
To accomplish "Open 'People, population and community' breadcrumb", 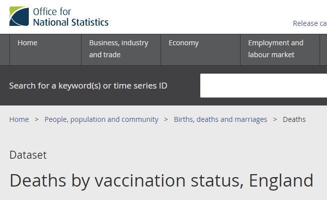I will coord(101,119).
